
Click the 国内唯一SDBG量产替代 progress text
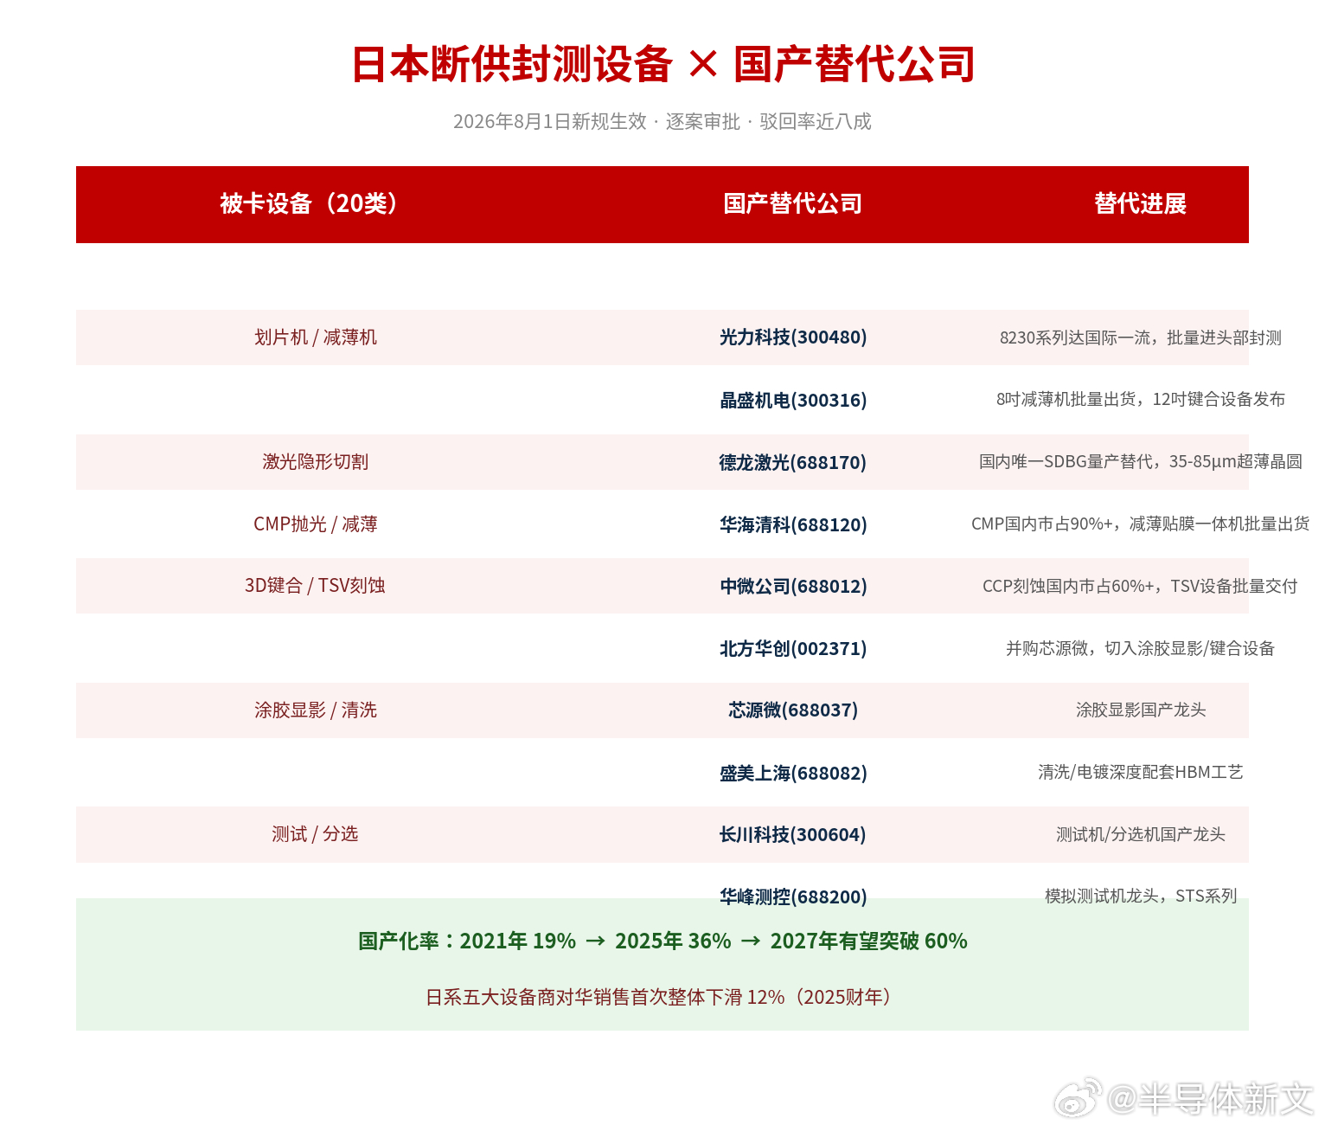(1140, 462)
